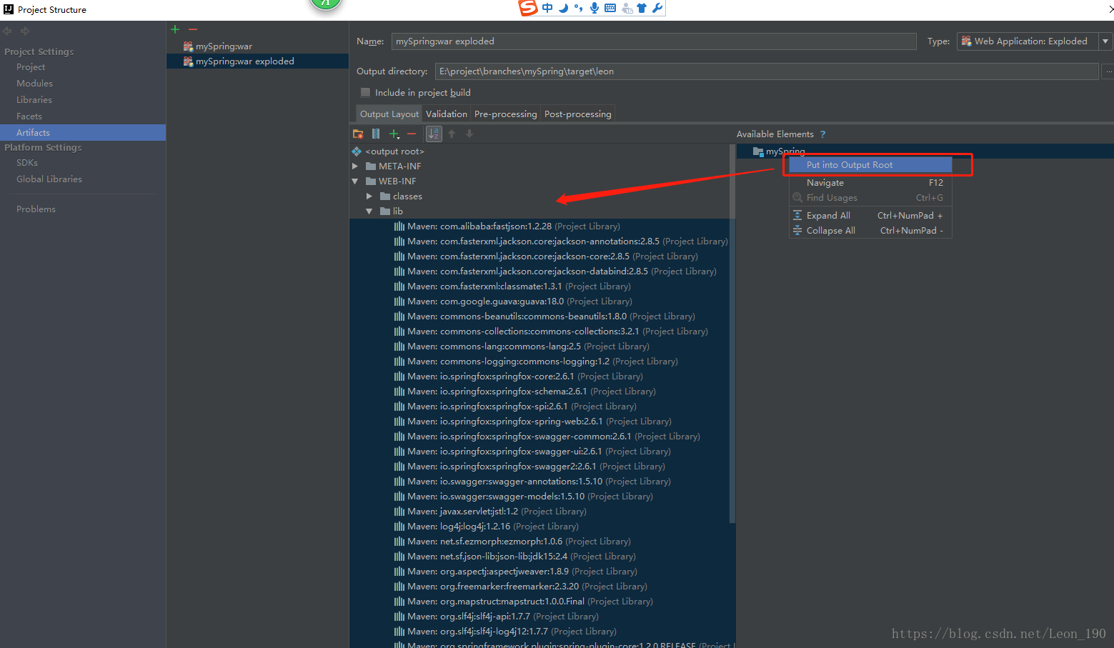This screenshot has height=648, width=1114.
Task: Collapse the WEB-INF folder node
Action: pos(355,181)
